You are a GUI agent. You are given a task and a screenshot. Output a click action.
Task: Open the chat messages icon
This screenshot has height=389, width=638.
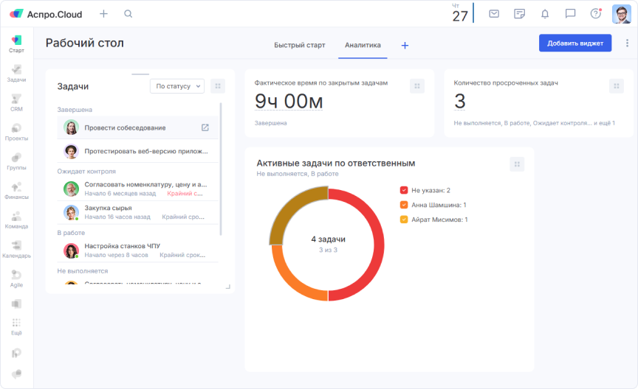pyautogui.click(x=570, y=14)
